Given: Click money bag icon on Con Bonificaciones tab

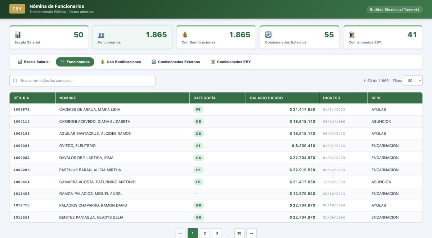Looking at the screenshot, I should 103,62.
